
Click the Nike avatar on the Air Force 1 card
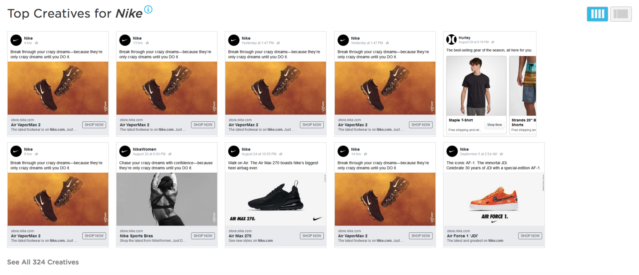452,151
